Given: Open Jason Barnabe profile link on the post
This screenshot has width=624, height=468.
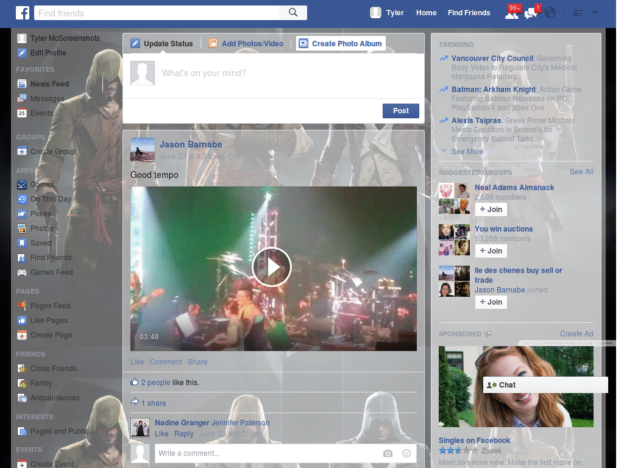Looking at the screenshot, I should (191, 144).
